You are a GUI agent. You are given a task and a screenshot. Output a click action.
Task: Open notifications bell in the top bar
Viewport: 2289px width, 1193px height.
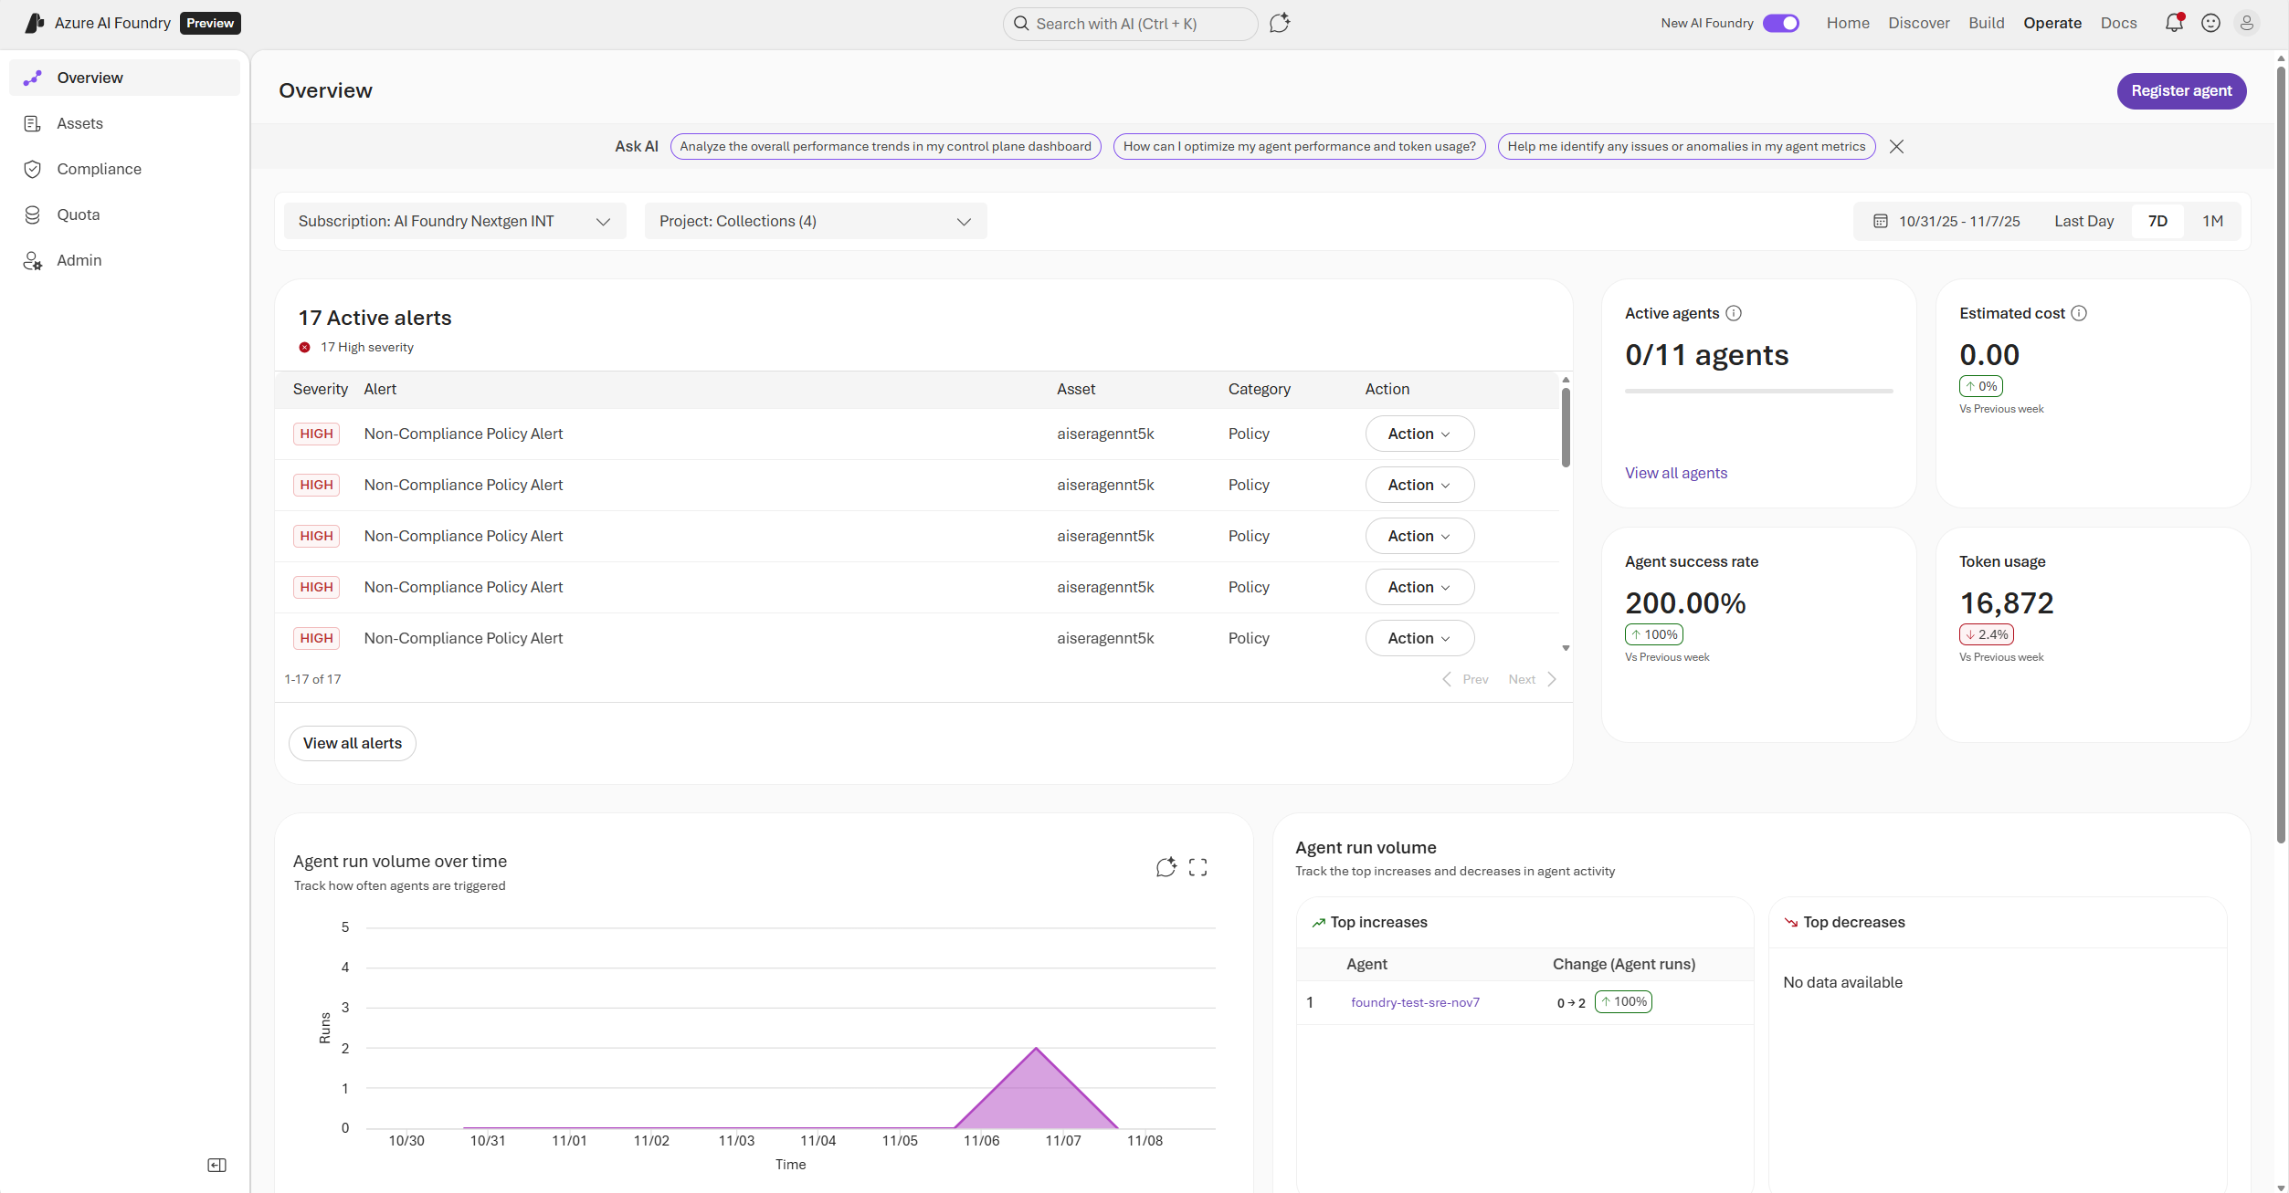click(2174, 22)
